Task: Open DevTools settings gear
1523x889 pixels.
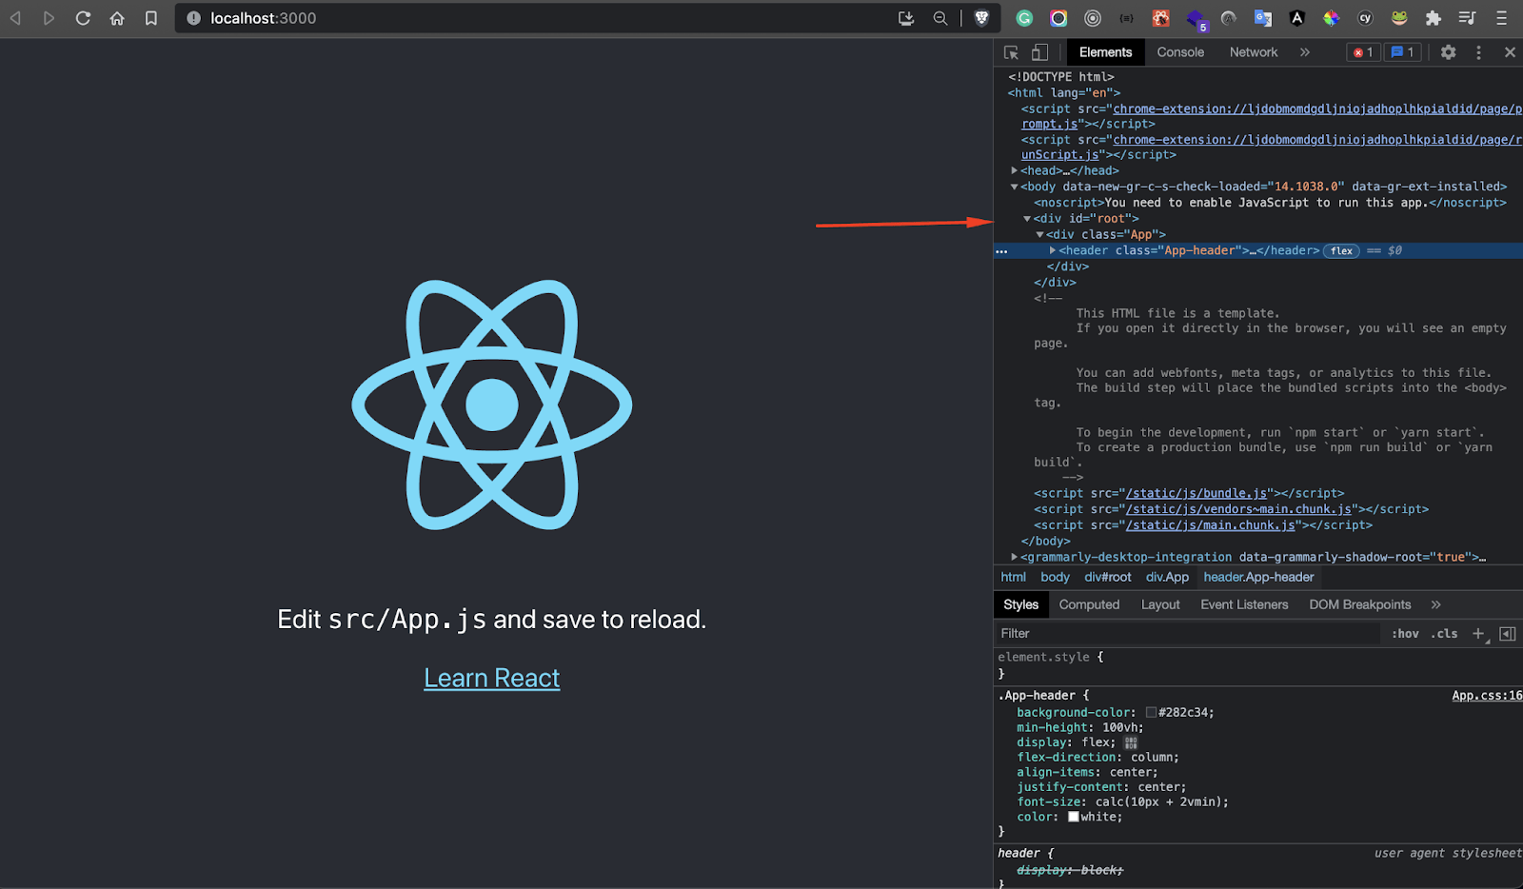Action: click(1448, 52)
